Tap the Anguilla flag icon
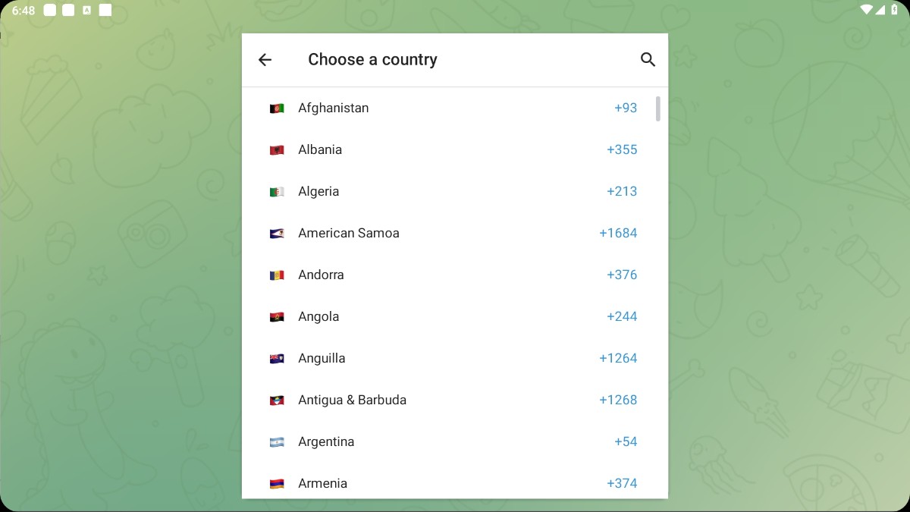The height and width of the screenshot is (512, 910). pyautogui.click(x=277, y=359)
